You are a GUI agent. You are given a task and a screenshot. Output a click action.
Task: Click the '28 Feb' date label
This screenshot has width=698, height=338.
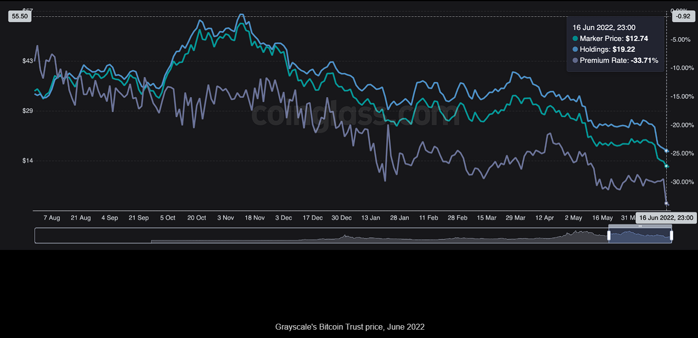(458, 218)
